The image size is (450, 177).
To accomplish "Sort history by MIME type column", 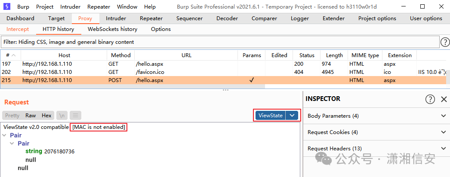I will click(x=365, y=55).
